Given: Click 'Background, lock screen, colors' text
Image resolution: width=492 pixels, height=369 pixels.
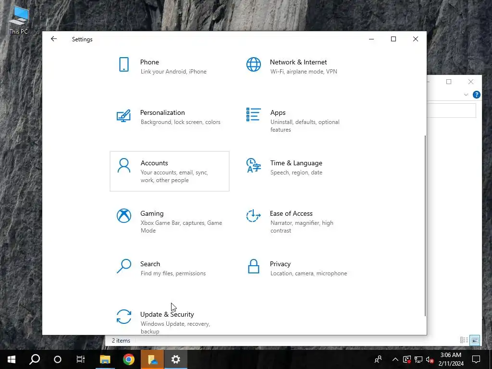Looking at the screenshot, I should pos(181,122).
